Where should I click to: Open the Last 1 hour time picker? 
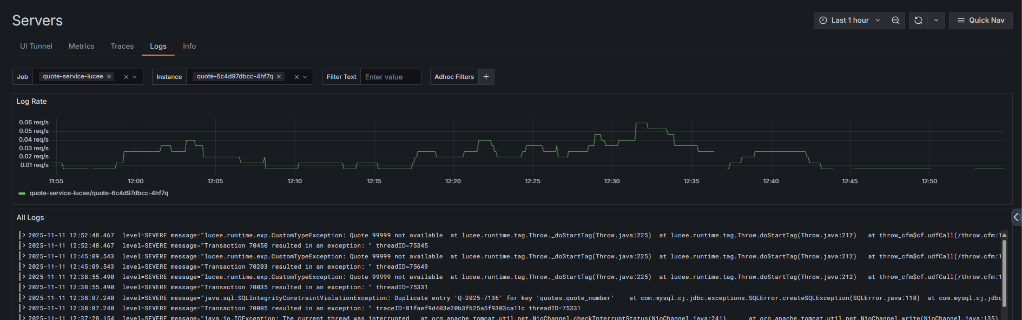[x=849, y=21]
